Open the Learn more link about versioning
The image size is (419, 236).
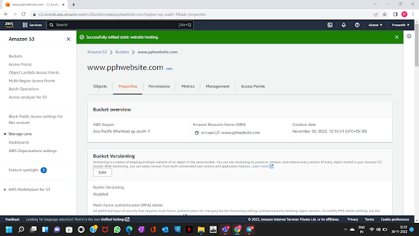click(x=263, y=167)
